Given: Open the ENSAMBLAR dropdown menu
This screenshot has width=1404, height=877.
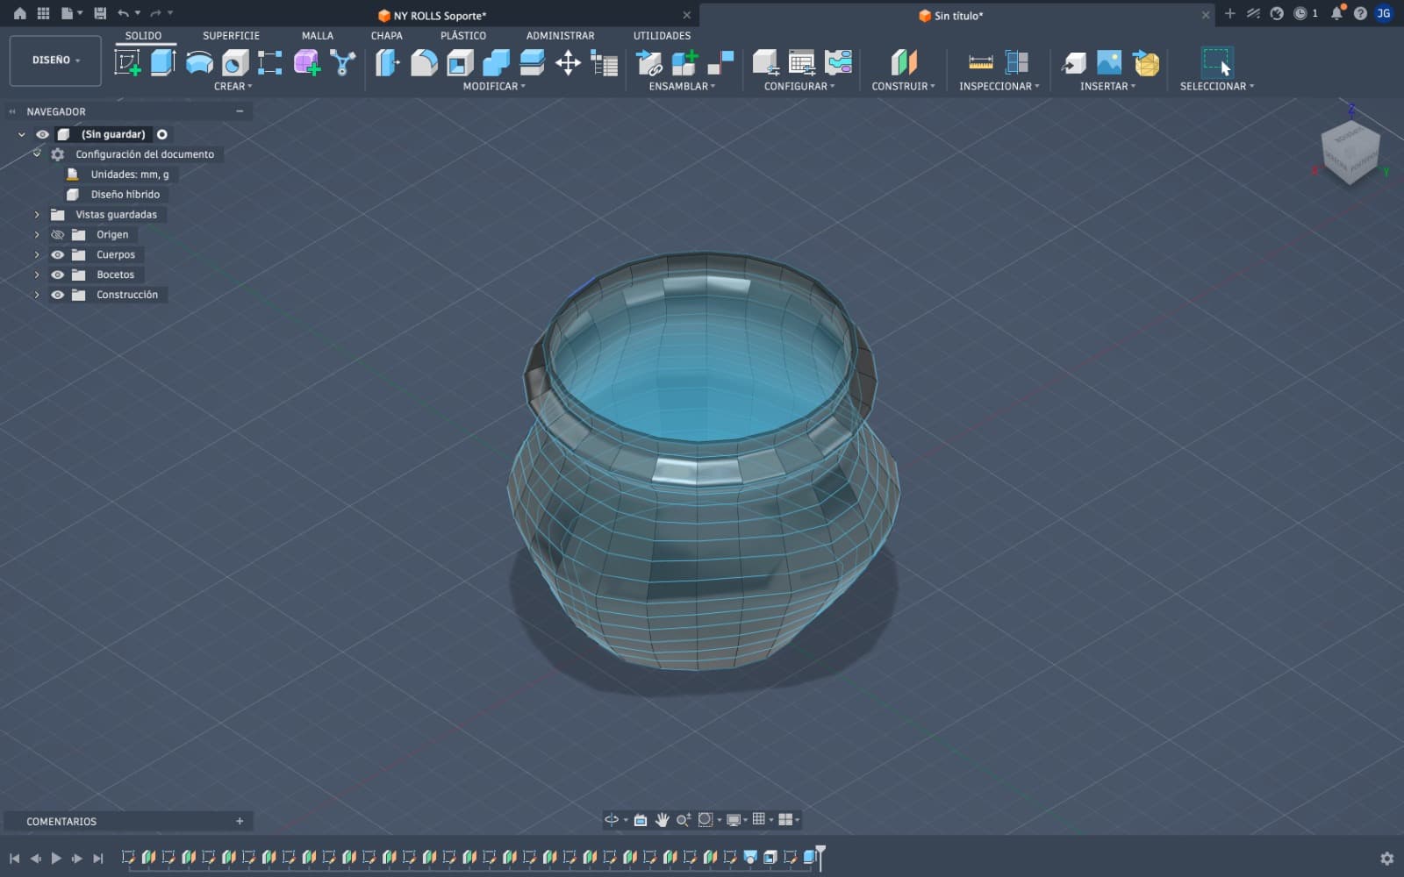Looking at the screenshot, I should 682,86.
